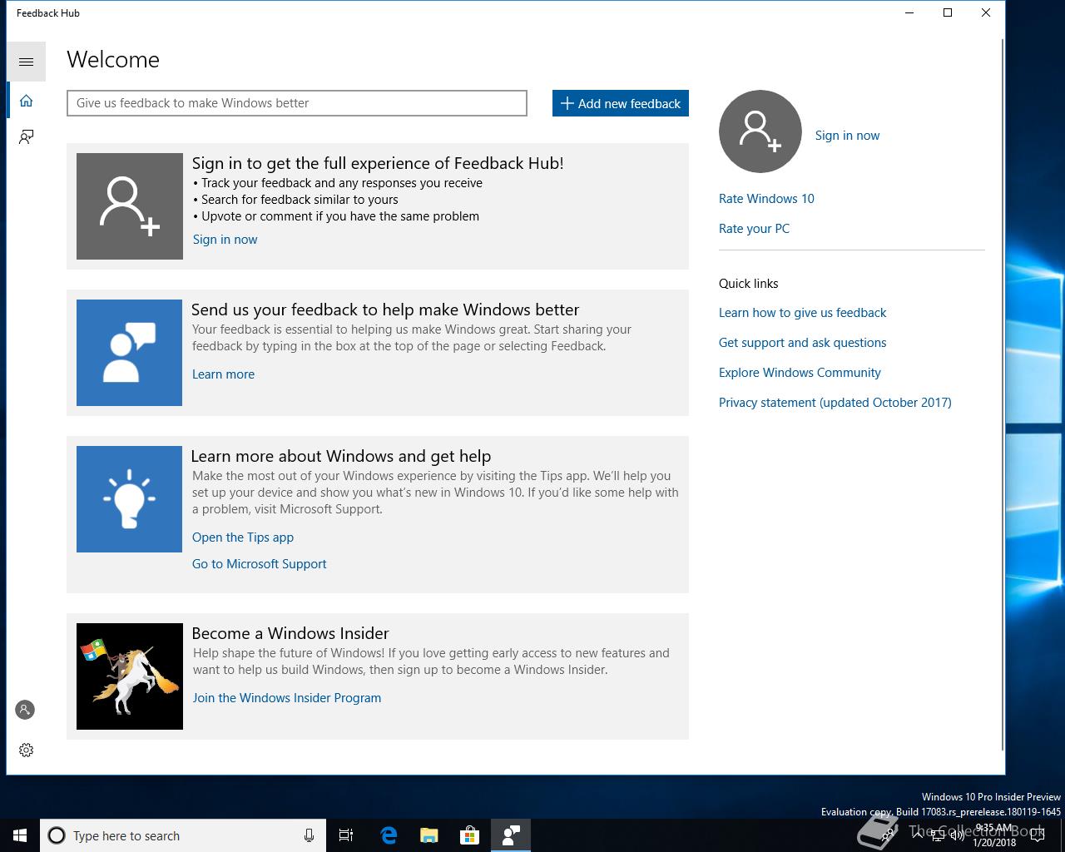Open Privacy statement (updated October 2017)
Viewport: 1065px width, 852px height.
point(835,403)
